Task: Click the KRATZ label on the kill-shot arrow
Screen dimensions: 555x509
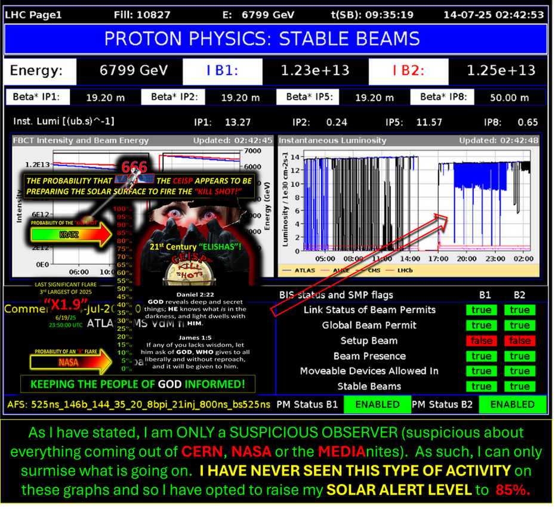Action: 69,235
